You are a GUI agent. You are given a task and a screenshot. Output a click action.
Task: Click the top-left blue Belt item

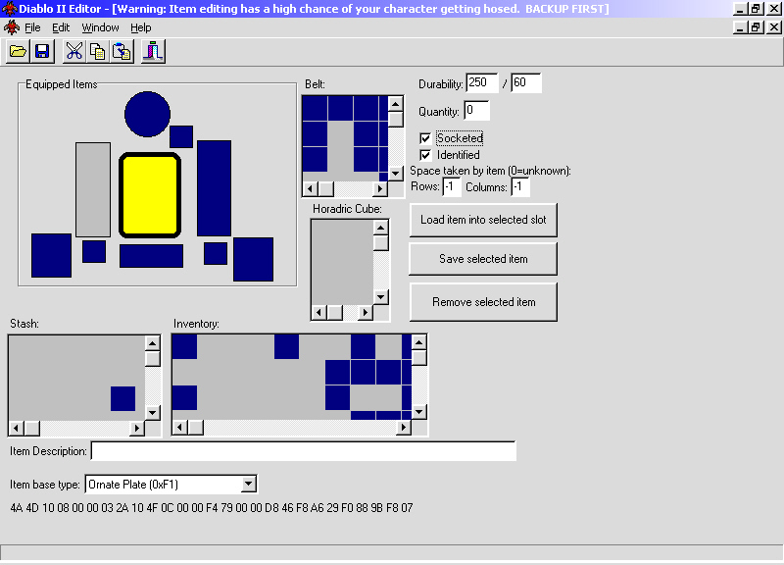(315, 108)
